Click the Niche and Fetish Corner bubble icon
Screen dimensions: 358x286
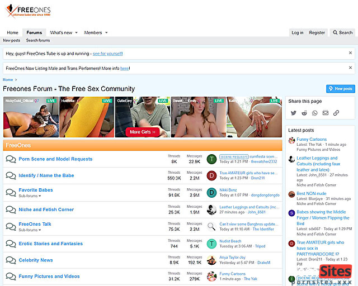pyautogui.click(x=11, y=209)
